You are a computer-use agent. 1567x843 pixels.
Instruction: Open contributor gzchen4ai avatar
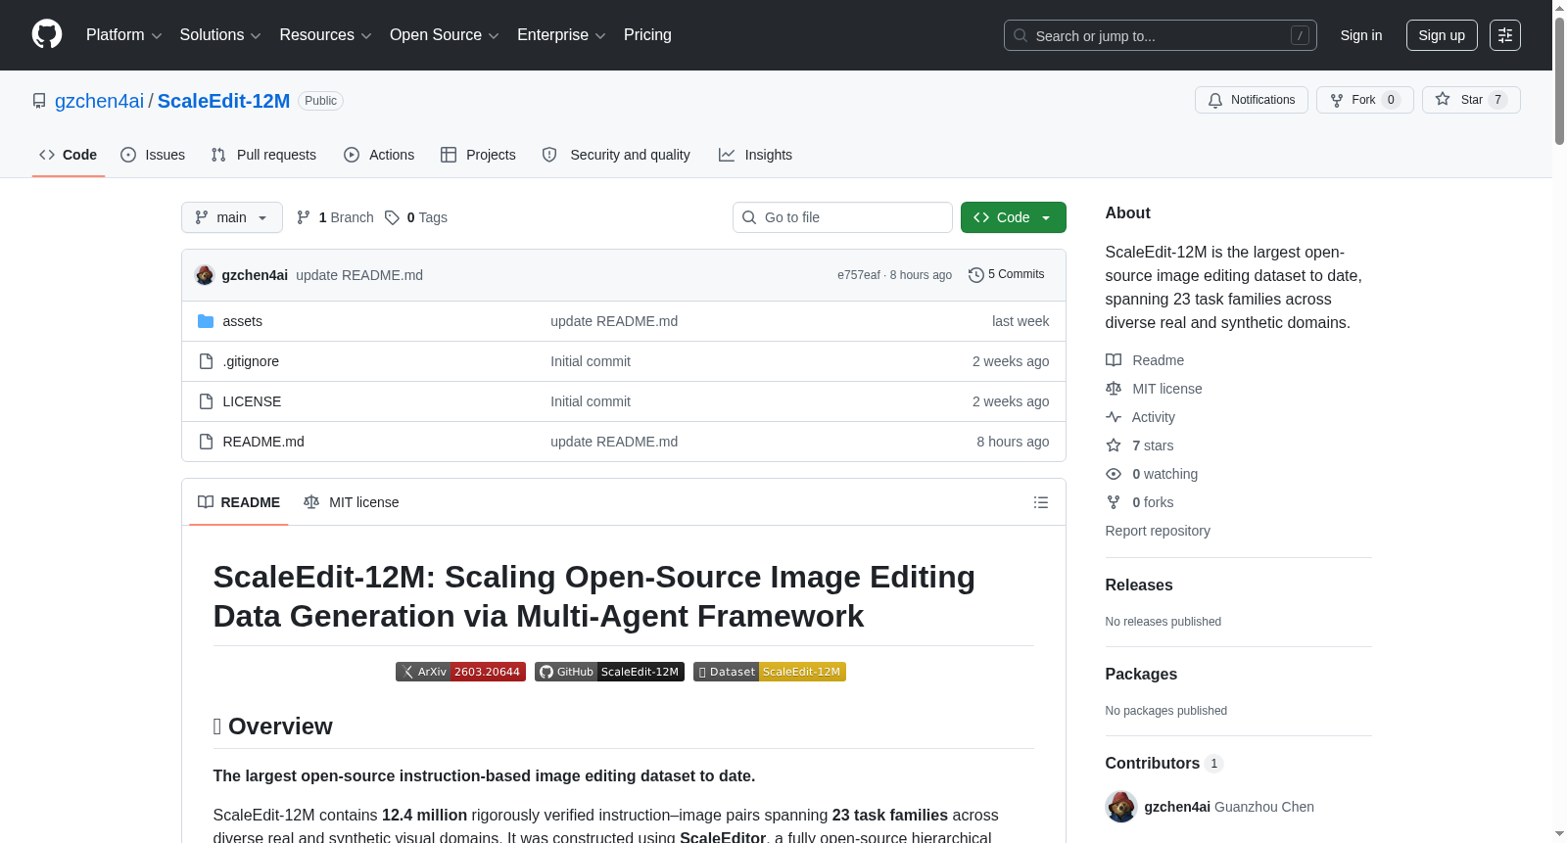click(1120, 807)
